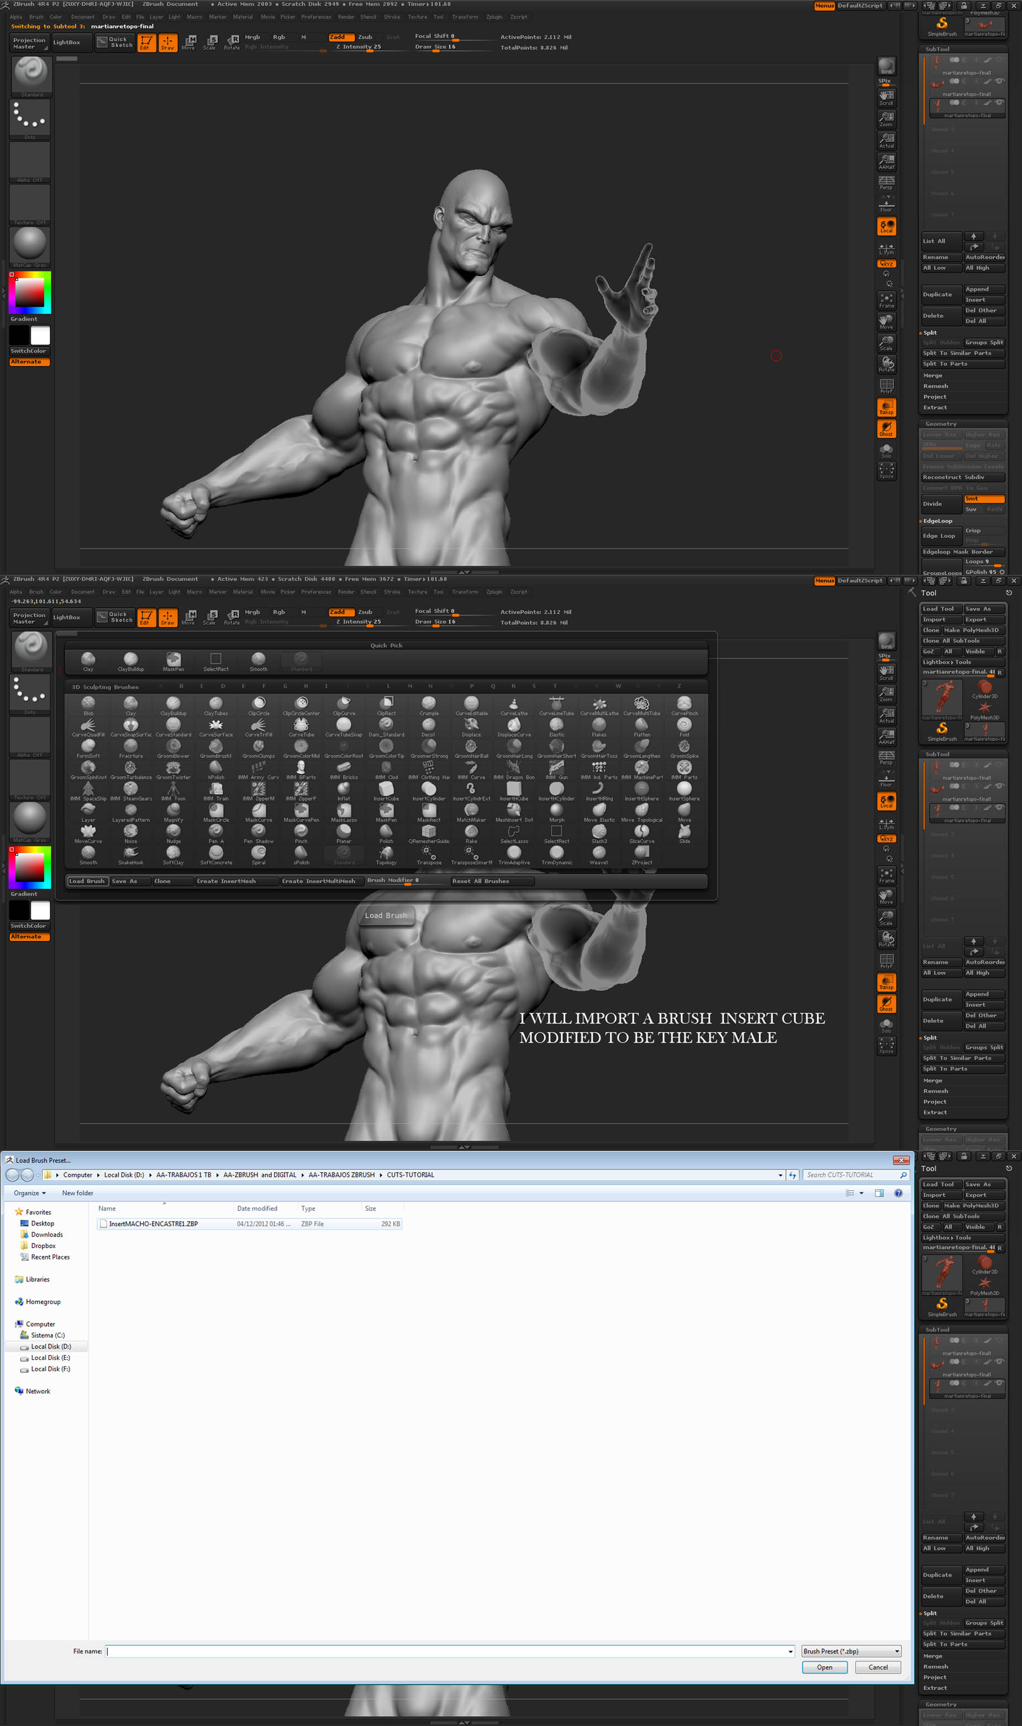Open the Organize dropdown menu

[30, 1194]
